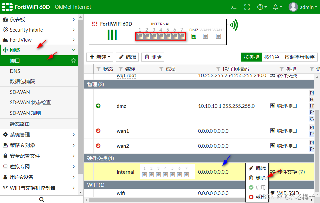This screenshot has height=203, width=320.
Task: Select the 接口 interfaces page
Action: 39,61
